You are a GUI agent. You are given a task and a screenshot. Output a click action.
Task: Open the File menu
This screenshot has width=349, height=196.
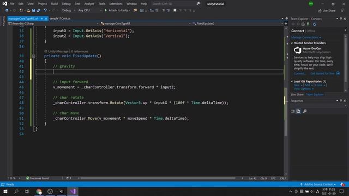[x=12, y=4]
